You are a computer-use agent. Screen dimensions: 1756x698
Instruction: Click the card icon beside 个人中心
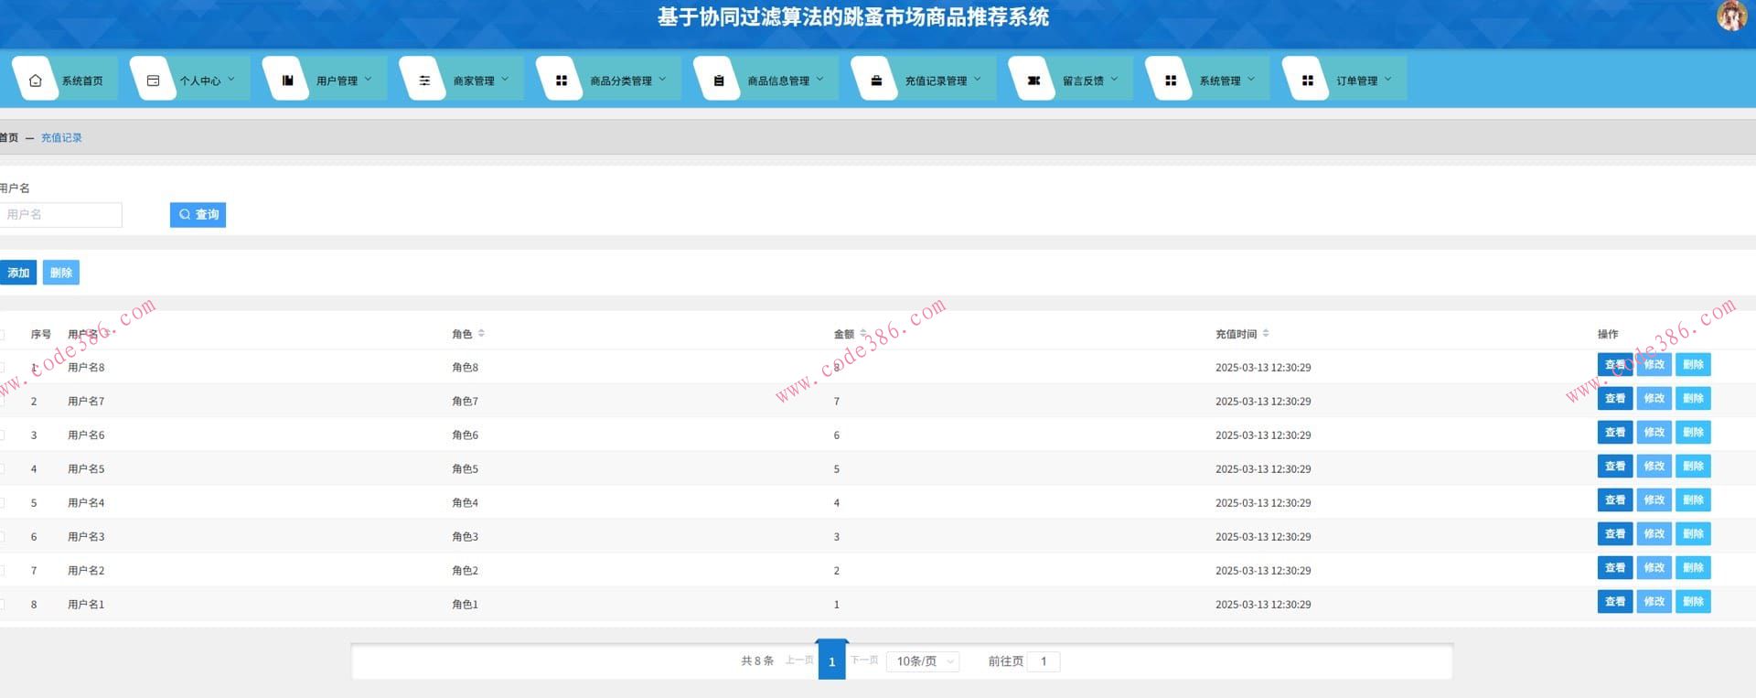coord(154,81)
